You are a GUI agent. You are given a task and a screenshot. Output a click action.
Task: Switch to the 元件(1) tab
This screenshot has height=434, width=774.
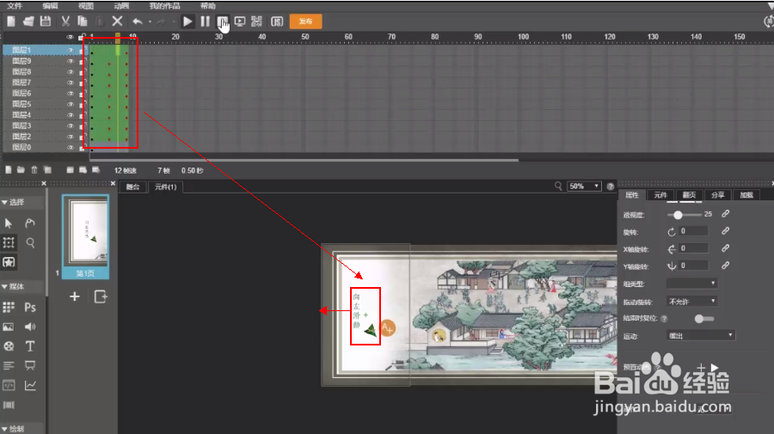coord(165,186)
